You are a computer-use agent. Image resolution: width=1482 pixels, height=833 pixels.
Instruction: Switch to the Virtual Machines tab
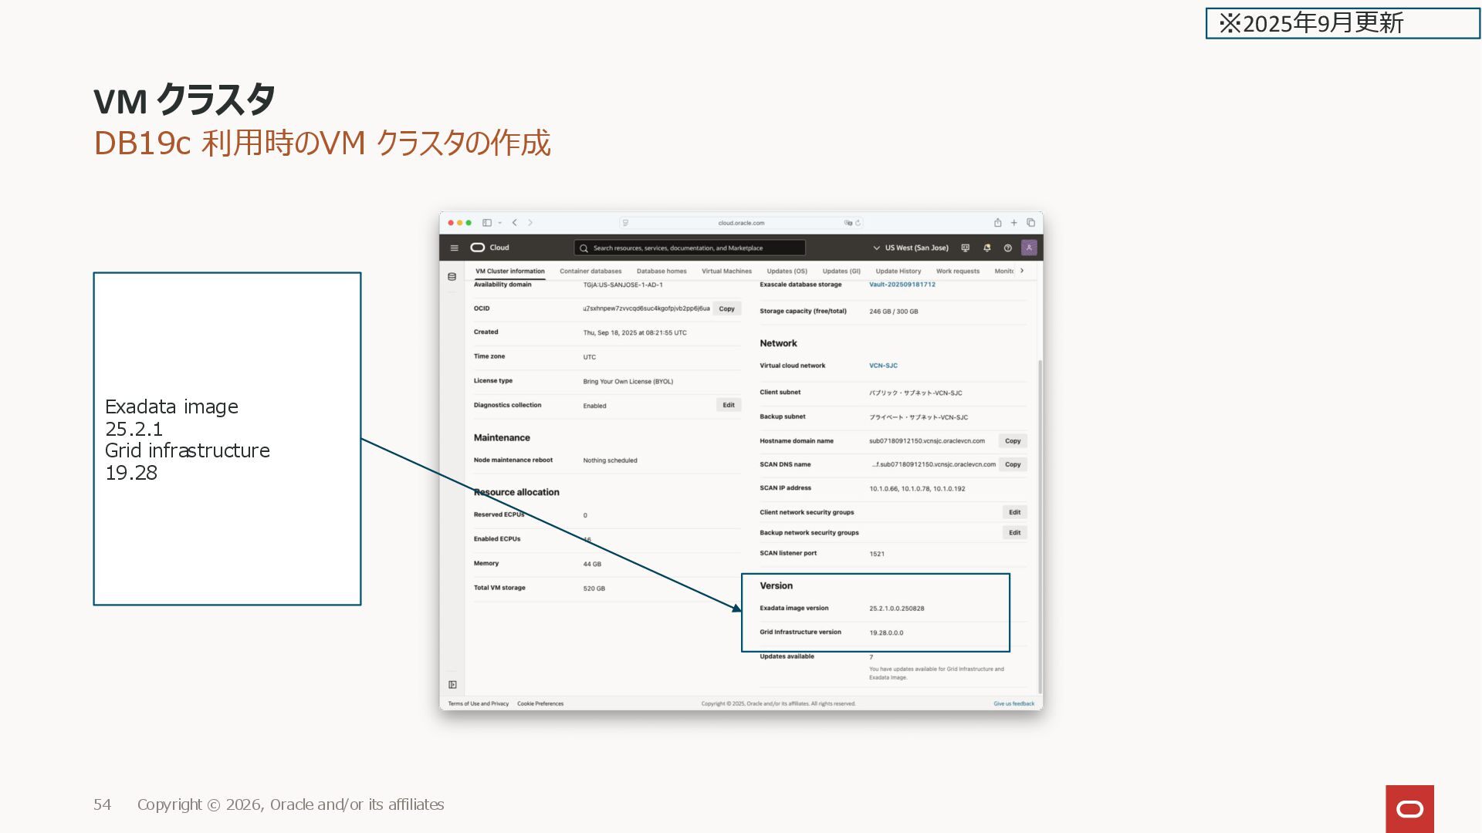point(726,271)
